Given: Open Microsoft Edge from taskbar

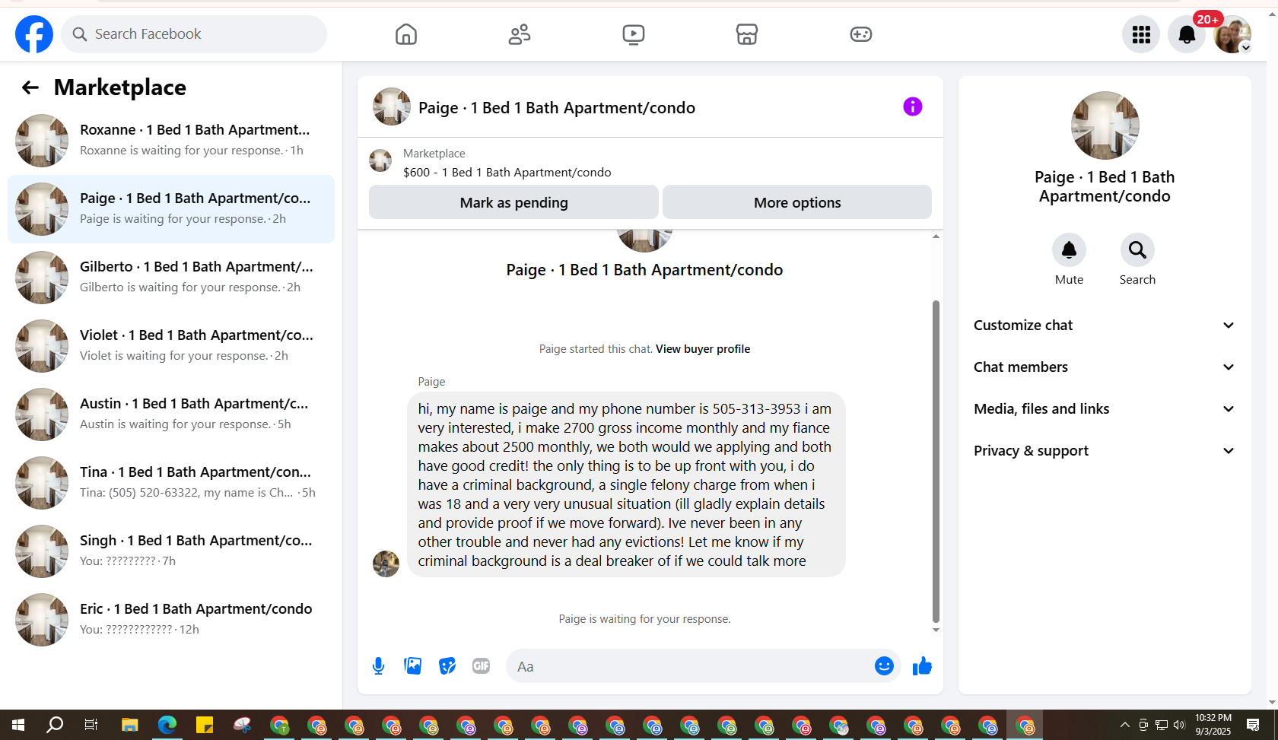Looking at the screenshot, I should [167, 725].
